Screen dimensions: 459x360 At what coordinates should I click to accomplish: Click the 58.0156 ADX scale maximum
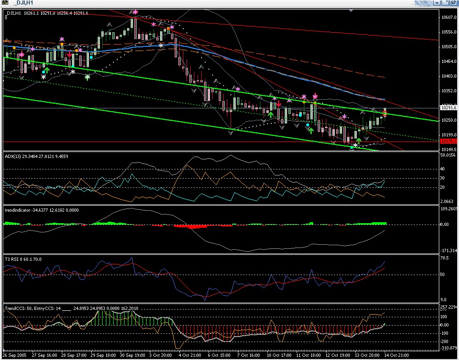[x=448, y=155]
